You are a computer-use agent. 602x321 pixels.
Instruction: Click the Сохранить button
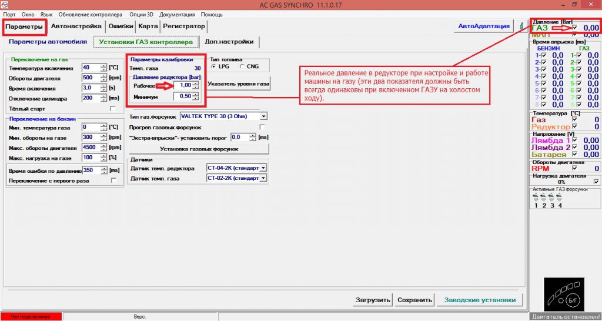tap(414, 300)
